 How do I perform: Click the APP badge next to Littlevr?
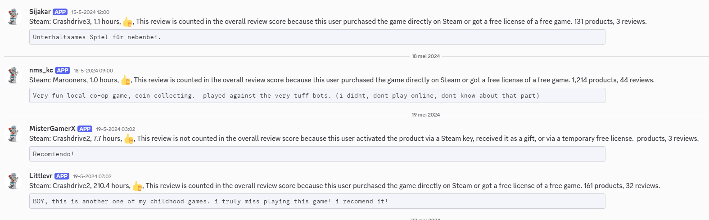62,176
